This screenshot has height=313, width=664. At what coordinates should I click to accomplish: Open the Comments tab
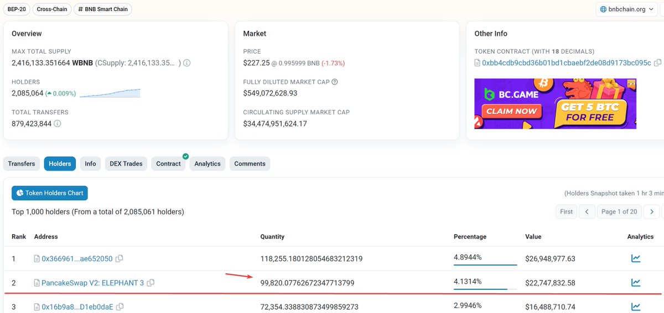(x=250, y=163)
